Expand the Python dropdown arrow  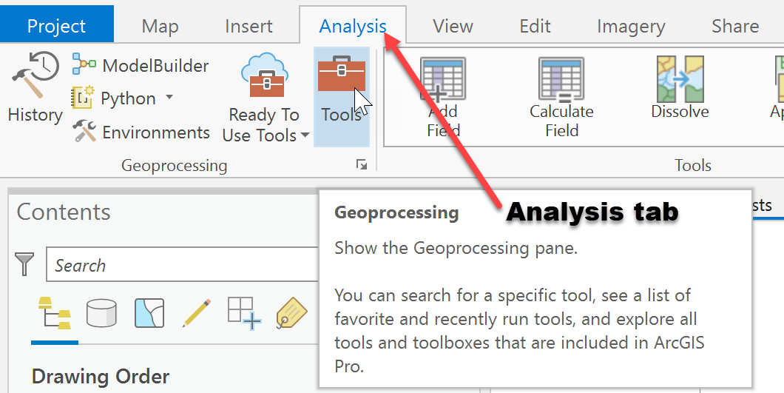169,98
